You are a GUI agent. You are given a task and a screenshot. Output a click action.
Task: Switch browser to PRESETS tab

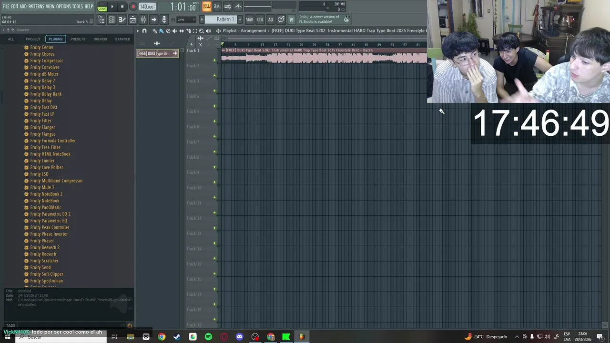click(x=78, y=39)
